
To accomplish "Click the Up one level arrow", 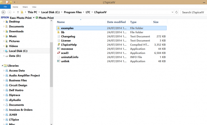I will [18, 12].
